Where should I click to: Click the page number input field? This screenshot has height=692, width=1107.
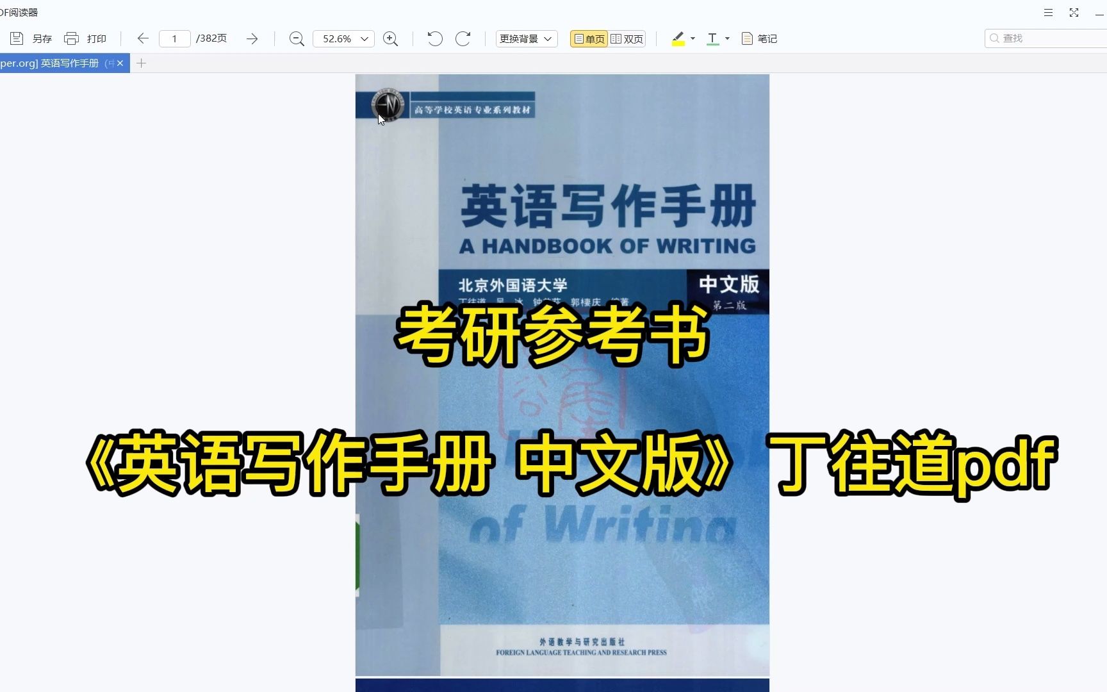click(x=174, y=38)
